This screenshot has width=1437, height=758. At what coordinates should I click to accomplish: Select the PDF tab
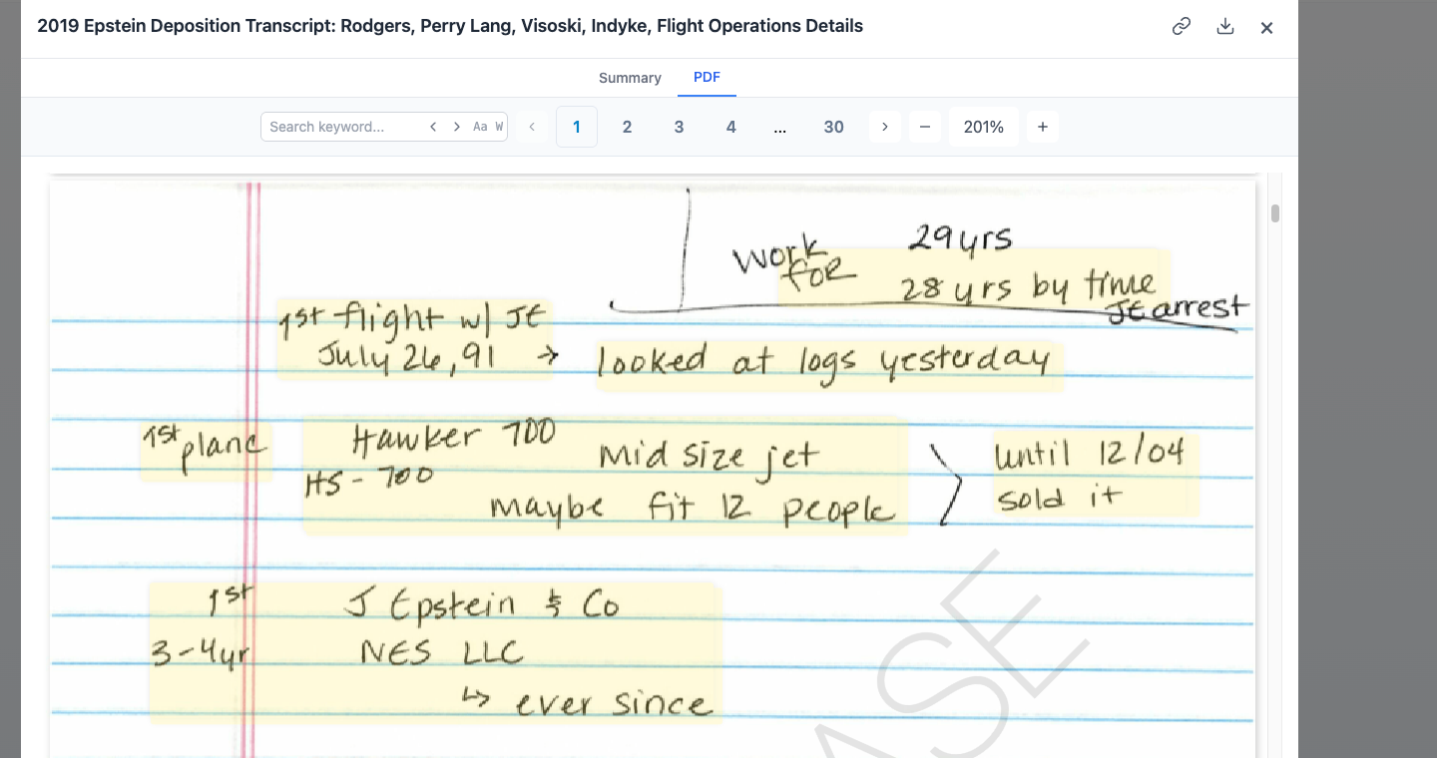(707, 78)
